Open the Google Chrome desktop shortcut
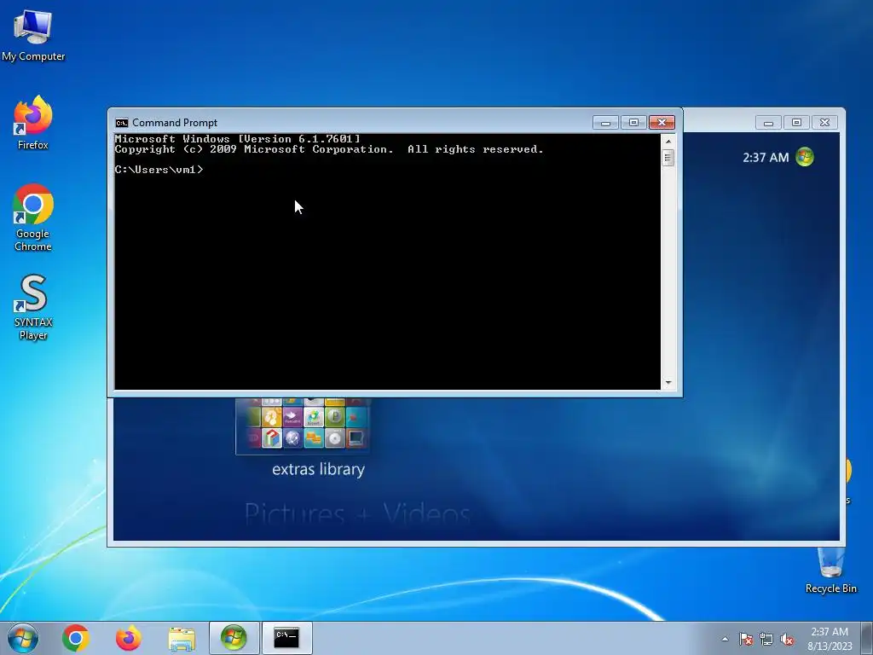Viewport: 873px width, 655px height. [x=33, y=217]
